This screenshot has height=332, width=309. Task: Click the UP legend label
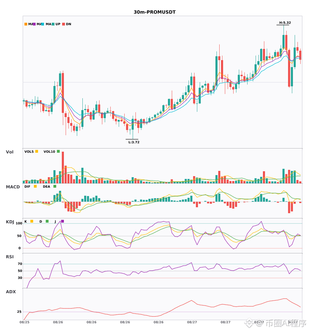[58, 24]
